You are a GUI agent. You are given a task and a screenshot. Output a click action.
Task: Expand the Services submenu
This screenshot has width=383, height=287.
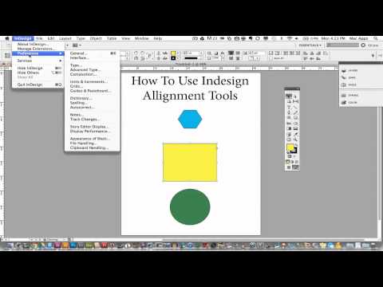click(38, 61)
